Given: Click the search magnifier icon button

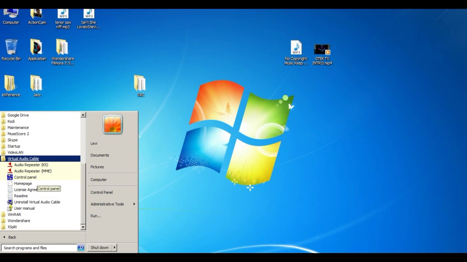Looking at the screenshot, I should coord(81,248).
